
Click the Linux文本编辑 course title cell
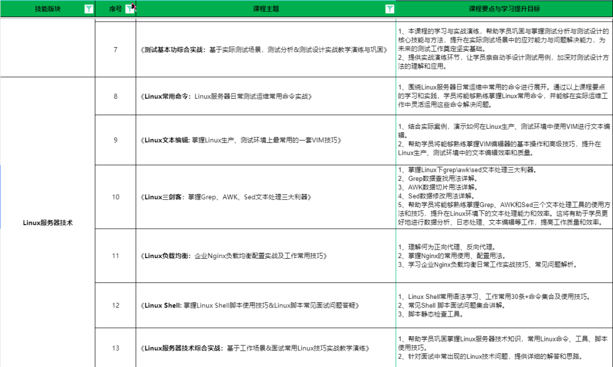(x=266, y=140)
